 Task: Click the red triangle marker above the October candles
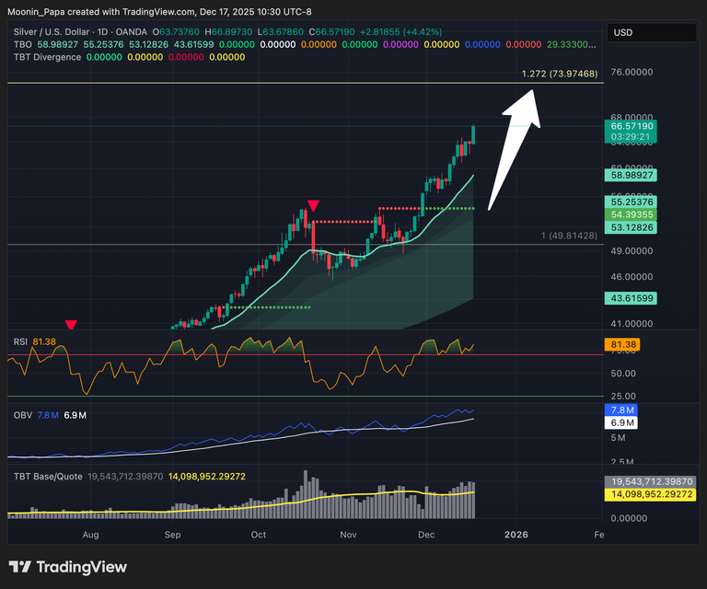point(313,205)
